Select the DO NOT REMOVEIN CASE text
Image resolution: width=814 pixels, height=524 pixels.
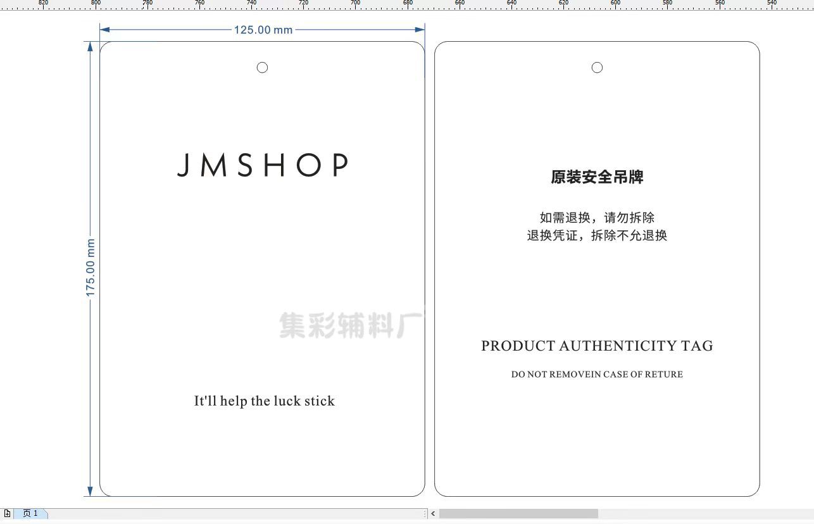pyautogui.click(x=597, y=375)
